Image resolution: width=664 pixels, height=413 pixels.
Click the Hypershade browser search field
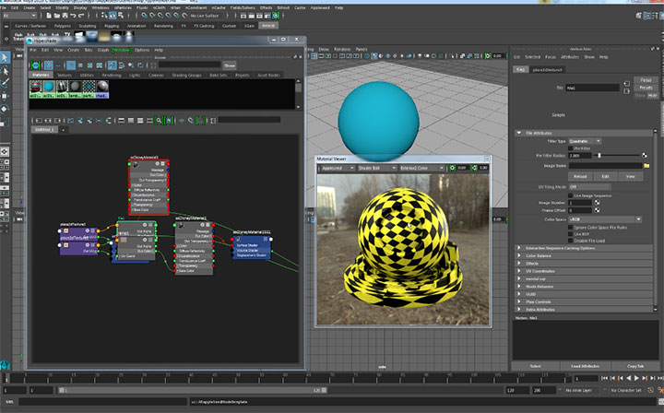[x=190, y=65]
